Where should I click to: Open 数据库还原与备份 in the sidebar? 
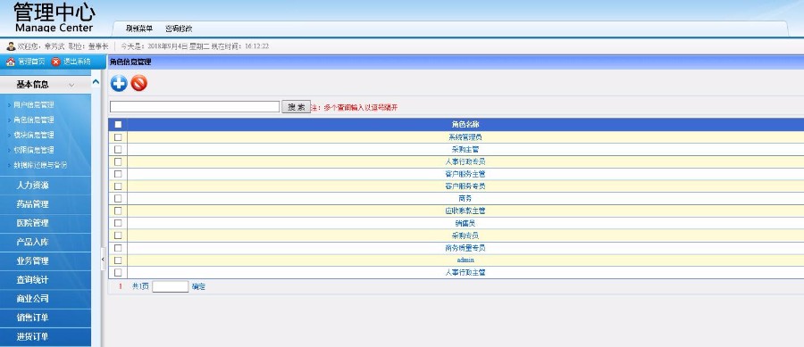(x=40, y=165)
